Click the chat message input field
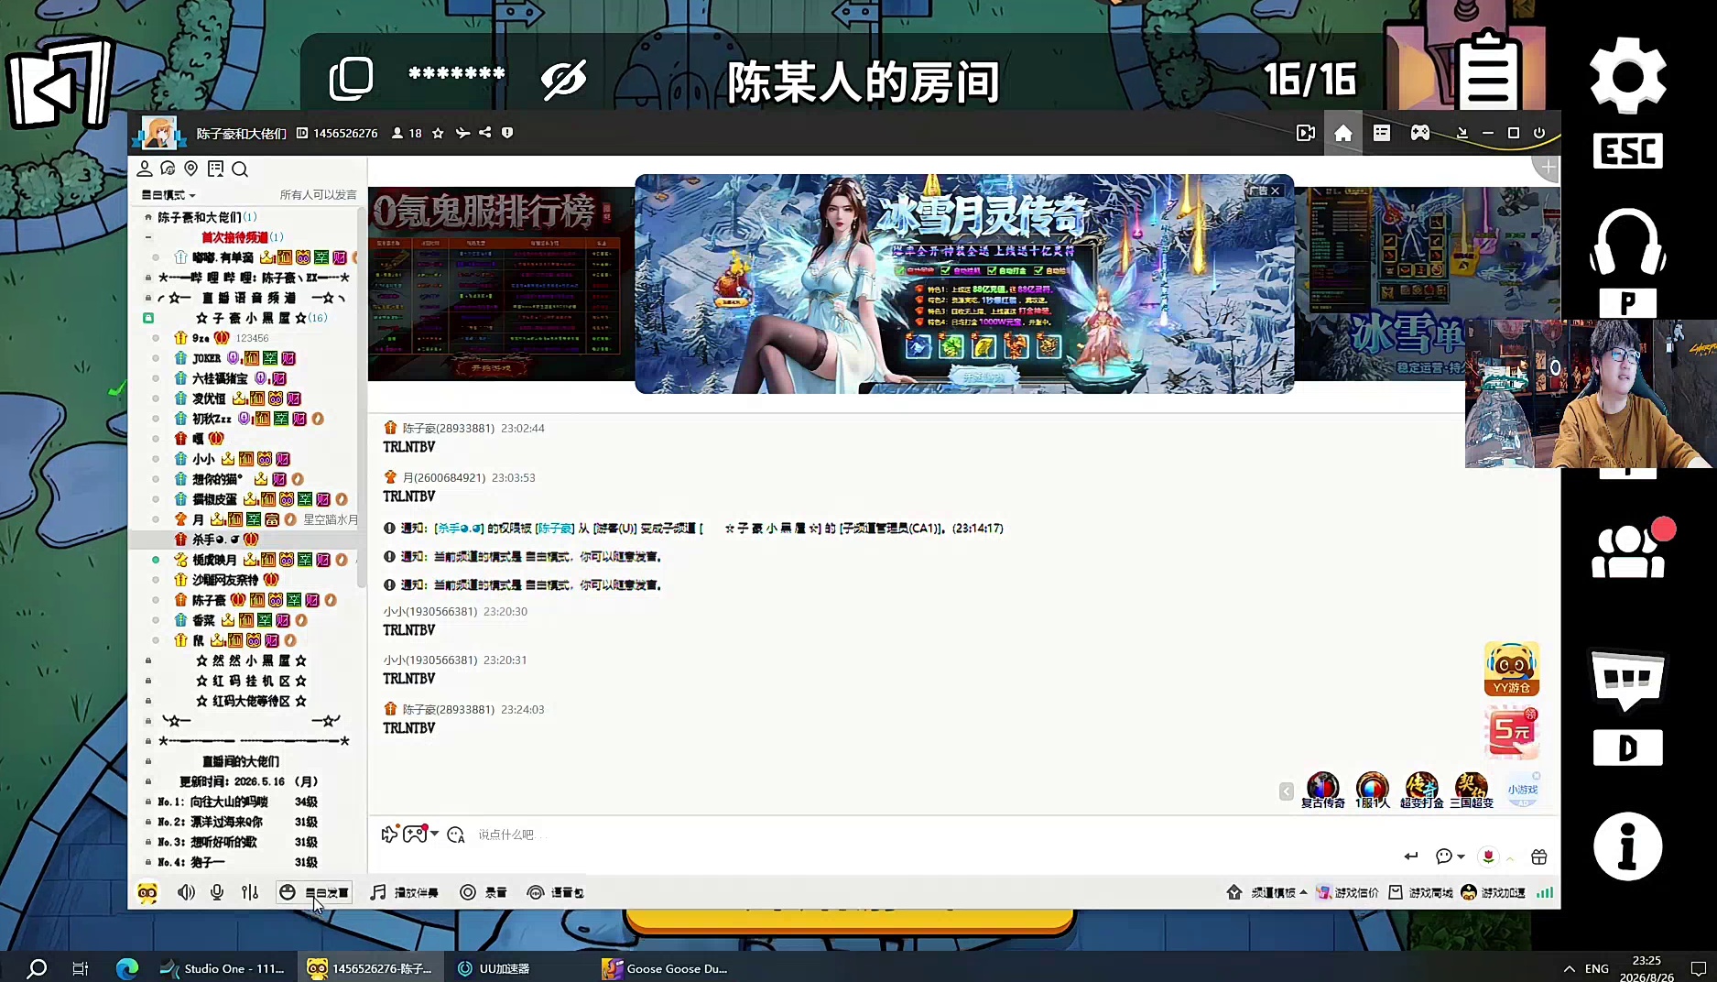Image resolution: width=1717 pixels, height=982 pixels. point(934,835)
